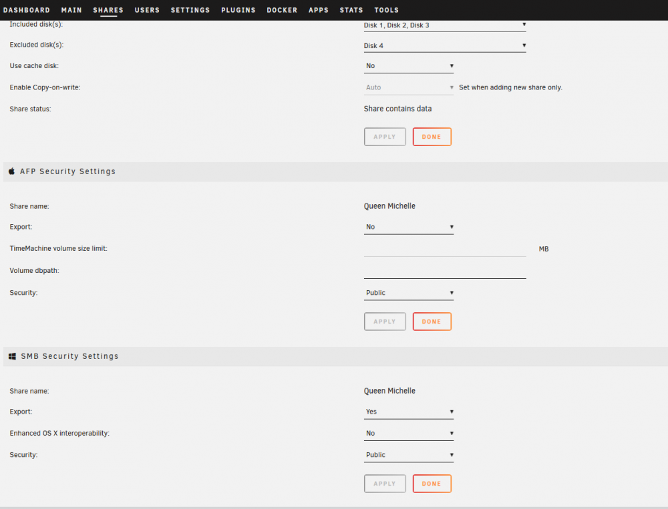Click the MB unit label
Screen dimensions: 668x509
[544, 249]
